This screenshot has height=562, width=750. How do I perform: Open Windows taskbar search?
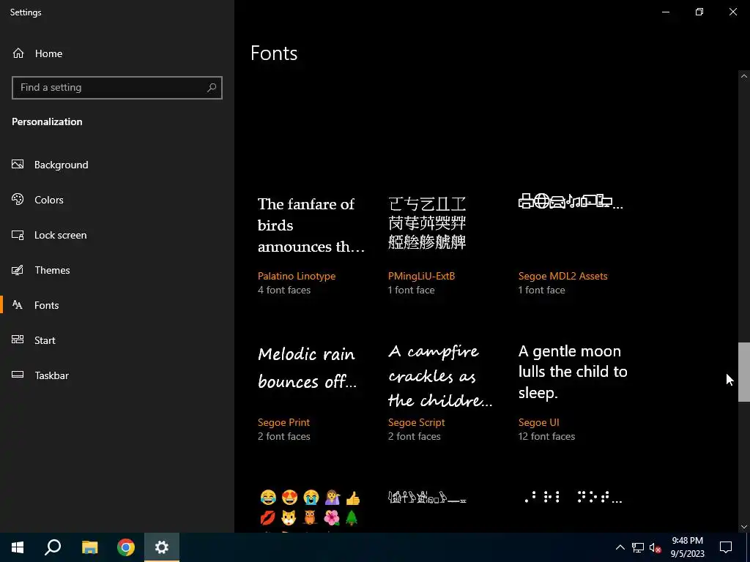(x=53, y=547)
